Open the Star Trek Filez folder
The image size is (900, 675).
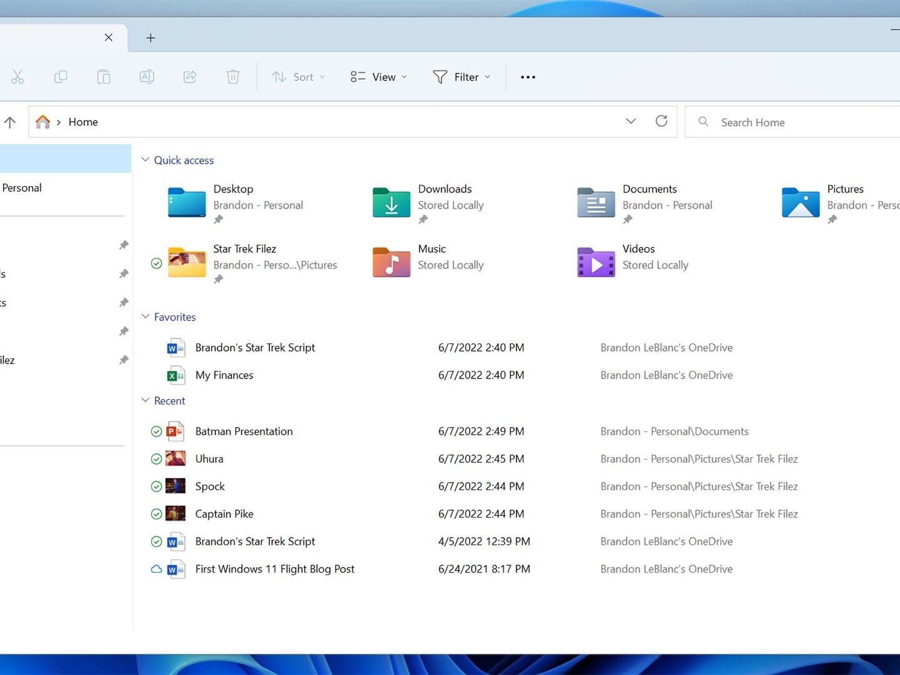[187, 262]
